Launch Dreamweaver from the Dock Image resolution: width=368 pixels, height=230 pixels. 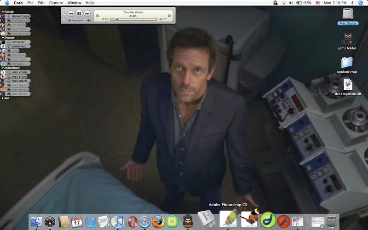coord(268,219)
